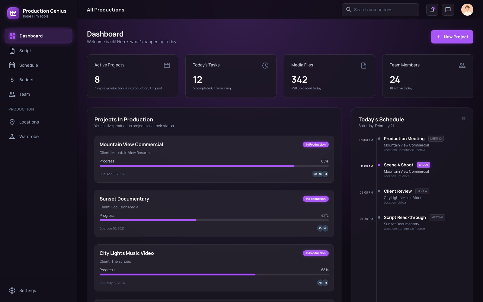The image size is (483, 302).
Task: Click City Lights Music Video progress bar
Action: click(x=214, y=275)
